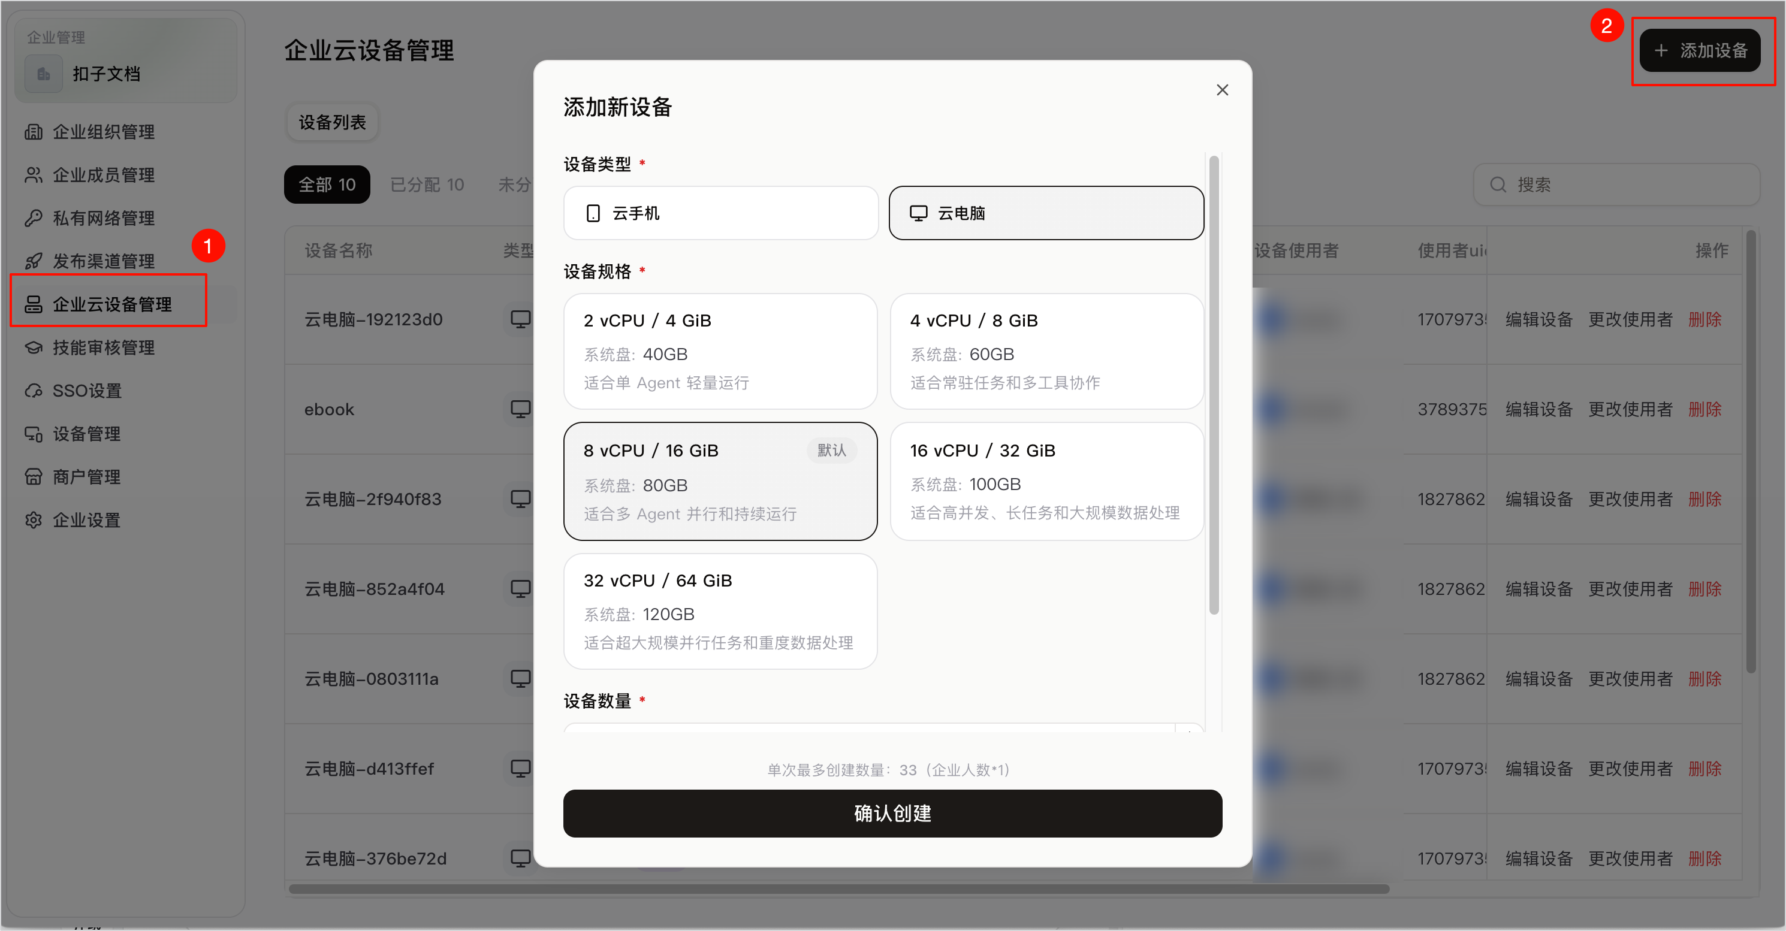1786x931 pixels.
Task: Click the 发布渠道管理 rocket icon
Action: [x=34, y=261]
